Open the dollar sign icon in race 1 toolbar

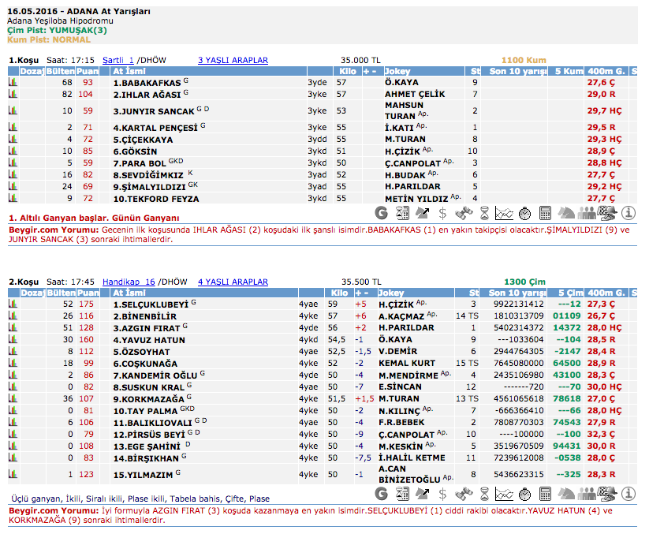(x=443, y=212)
